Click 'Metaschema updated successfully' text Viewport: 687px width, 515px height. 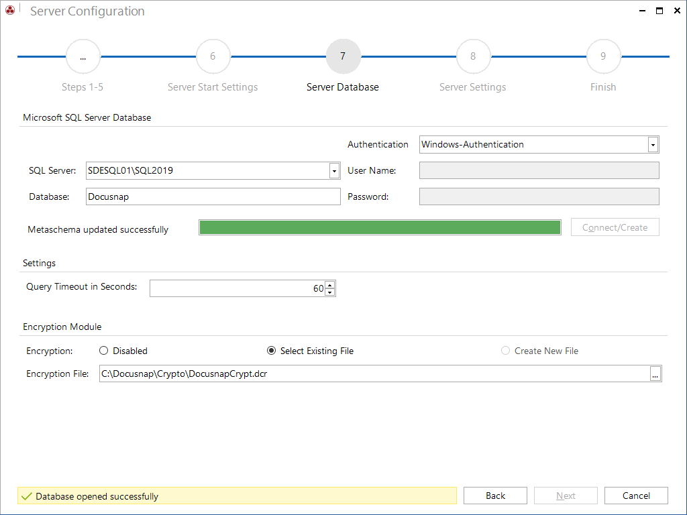[x=98, y=229]
